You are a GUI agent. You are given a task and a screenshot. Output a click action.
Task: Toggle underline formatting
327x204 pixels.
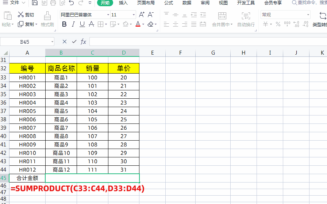click(x=82, y=24)
